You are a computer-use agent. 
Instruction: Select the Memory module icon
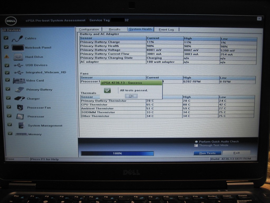click(22, 134)
